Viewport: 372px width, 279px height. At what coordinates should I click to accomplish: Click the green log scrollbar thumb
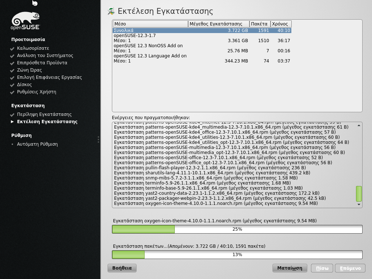[x=359, y=194]
